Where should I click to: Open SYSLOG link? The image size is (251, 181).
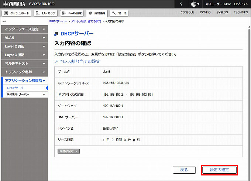pos(222,12)
